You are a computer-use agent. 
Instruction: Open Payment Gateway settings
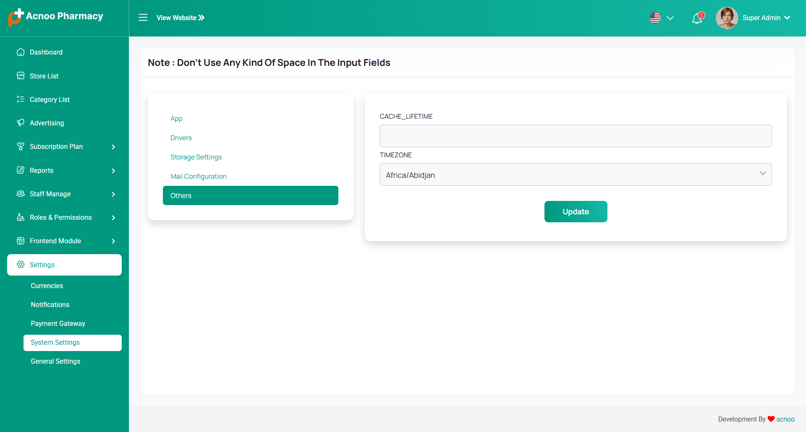pos(58,323)
